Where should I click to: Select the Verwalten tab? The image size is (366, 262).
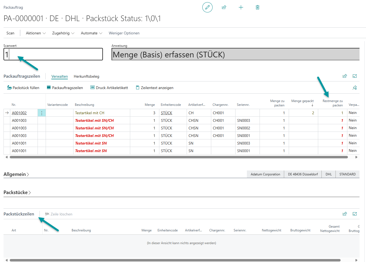point(59,76)
